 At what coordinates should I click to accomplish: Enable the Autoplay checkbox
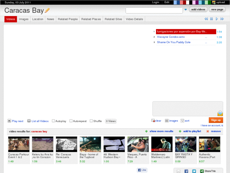pyautogui.click(x=53, y=121)
